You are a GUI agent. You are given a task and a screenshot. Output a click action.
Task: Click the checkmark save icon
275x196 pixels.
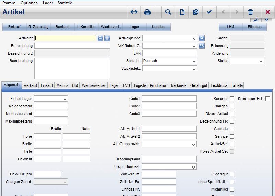point(209,12)
